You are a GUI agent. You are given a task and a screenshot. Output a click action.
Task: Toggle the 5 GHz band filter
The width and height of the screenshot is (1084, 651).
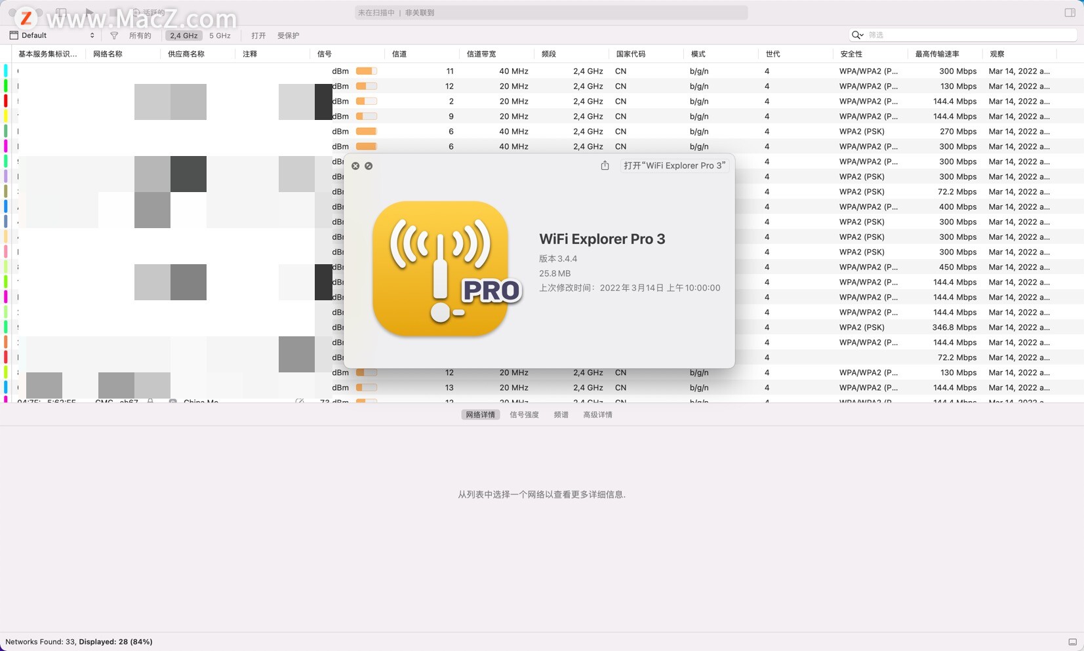[x=220, y=35]
